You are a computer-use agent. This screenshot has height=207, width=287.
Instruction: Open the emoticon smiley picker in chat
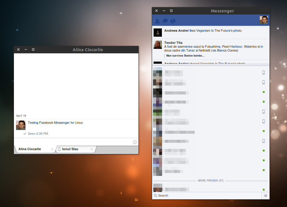135,142
